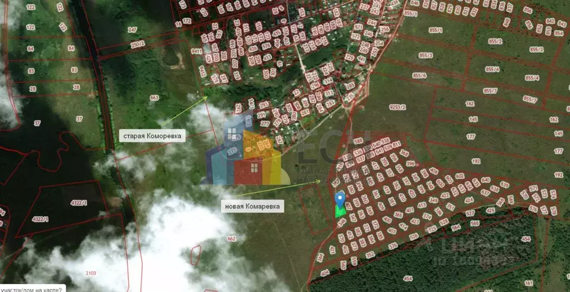Select parcel labeled 2103
This screenshot has width=570, height=292.
[x=91, y=273]
